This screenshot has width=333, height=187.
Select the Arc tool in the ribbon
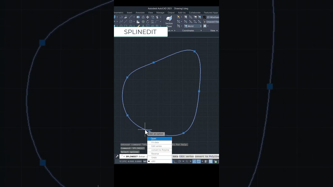tap(131, 17)
